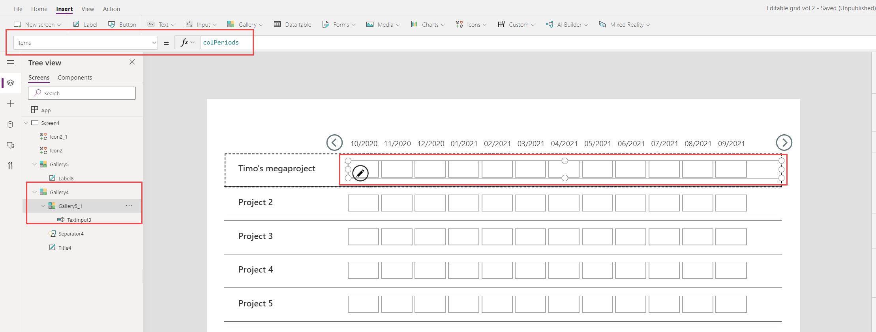Viewport: 876px width, 332px height.
Task: Insert a Button control
Action: (x=122, y=24)
